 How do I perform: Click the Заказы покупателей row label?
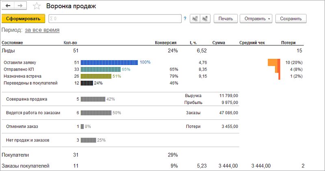click(x=26, y=166)
